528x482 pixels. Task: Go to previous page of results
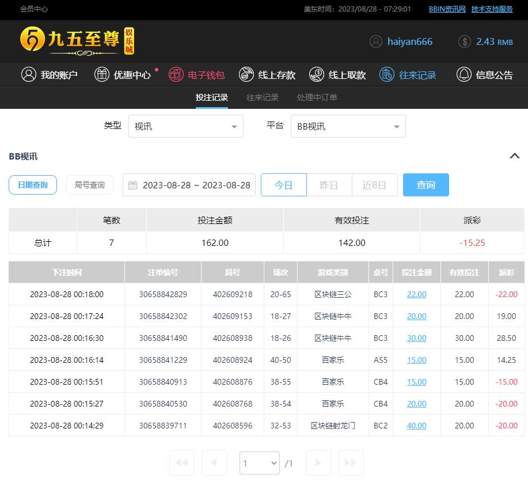tap(214, 462)
